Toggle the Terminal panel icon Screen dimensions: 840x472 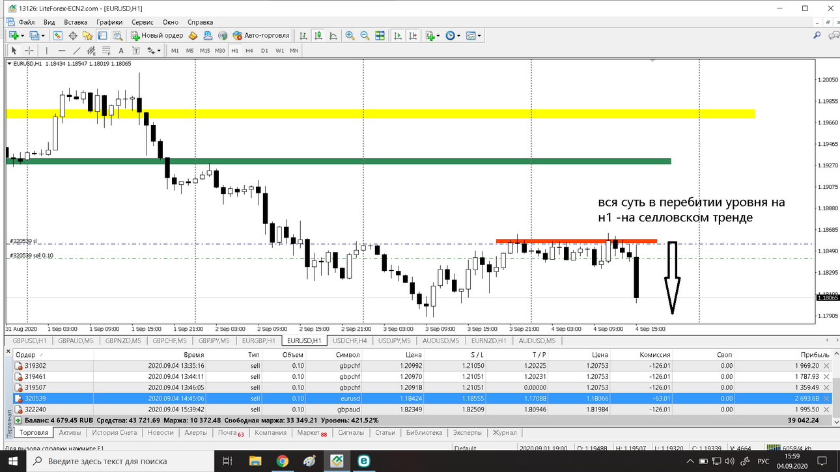102,36
